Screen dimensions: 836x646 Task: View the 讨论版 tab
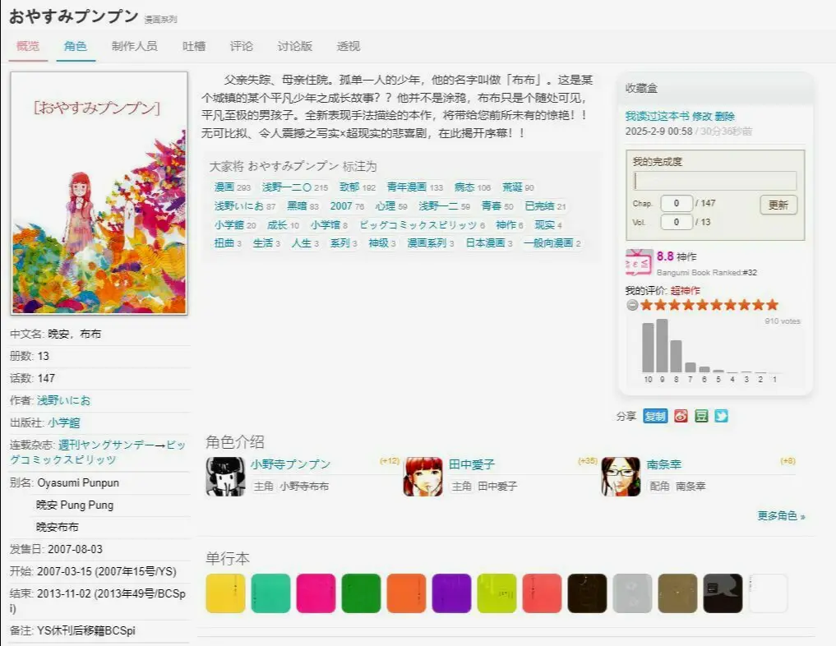pos(295,46)
